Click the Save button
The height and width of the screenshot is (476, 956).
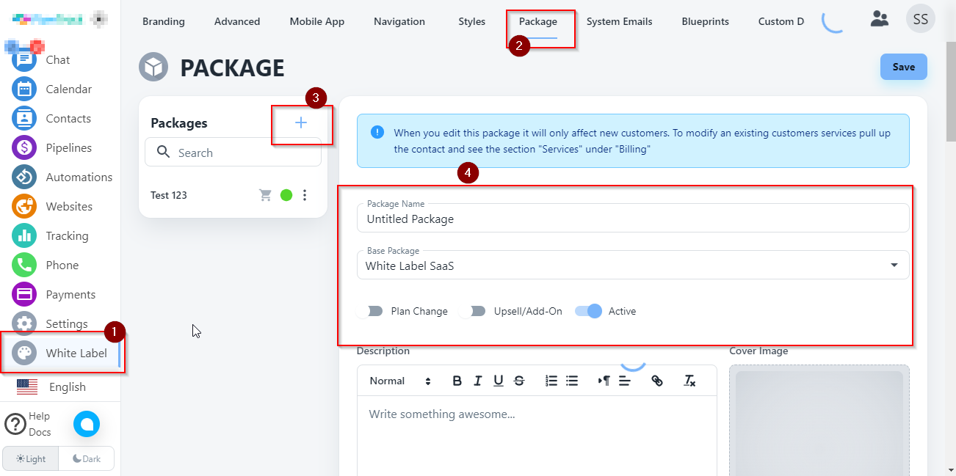click(903, 67)
